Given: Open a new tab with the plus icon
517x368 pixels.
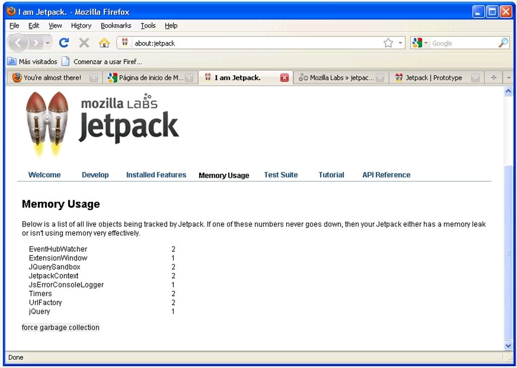Looking at the screenshot, I should tap(494, 78).
